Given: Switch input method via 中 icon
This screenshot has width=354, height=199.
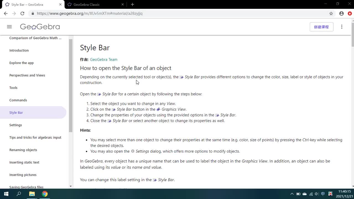Looking at the screenshot, I should (323, 194).
